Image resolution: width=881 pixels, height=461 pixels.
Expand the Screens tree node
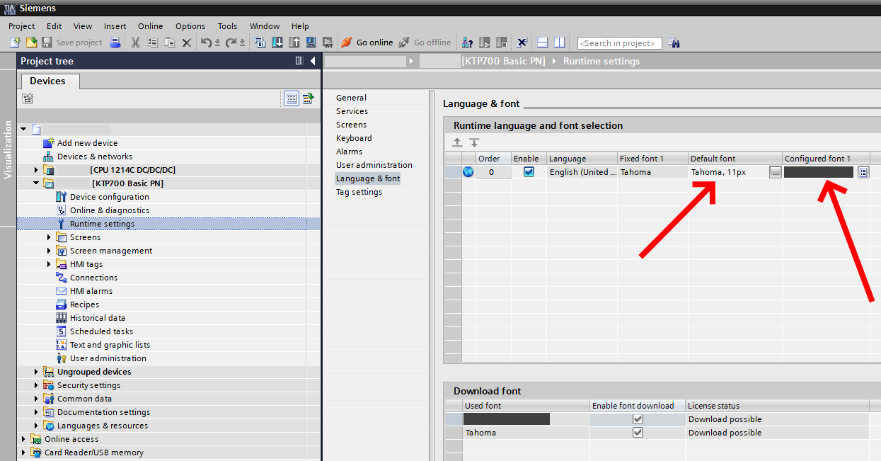coord(49,237)
